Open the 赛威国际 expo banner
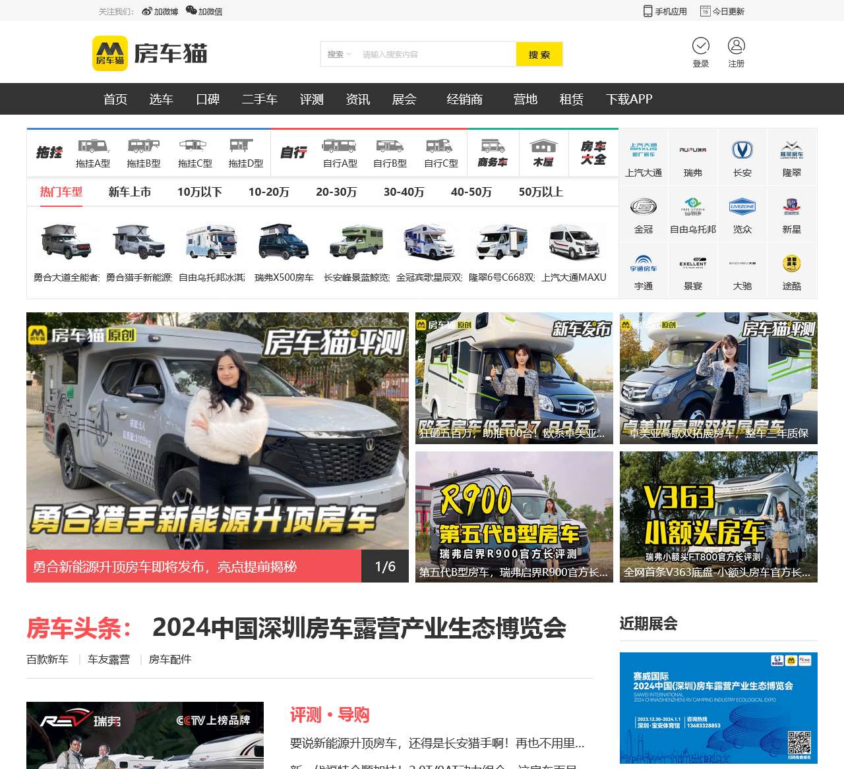Image resolution: width=844 pixels, height=769 pixels. (719, 708)
